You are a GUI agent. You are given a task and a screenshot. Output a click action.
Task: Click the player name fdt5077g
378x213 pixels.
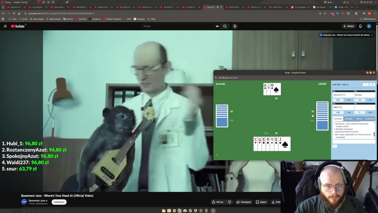tap(338, 107)
